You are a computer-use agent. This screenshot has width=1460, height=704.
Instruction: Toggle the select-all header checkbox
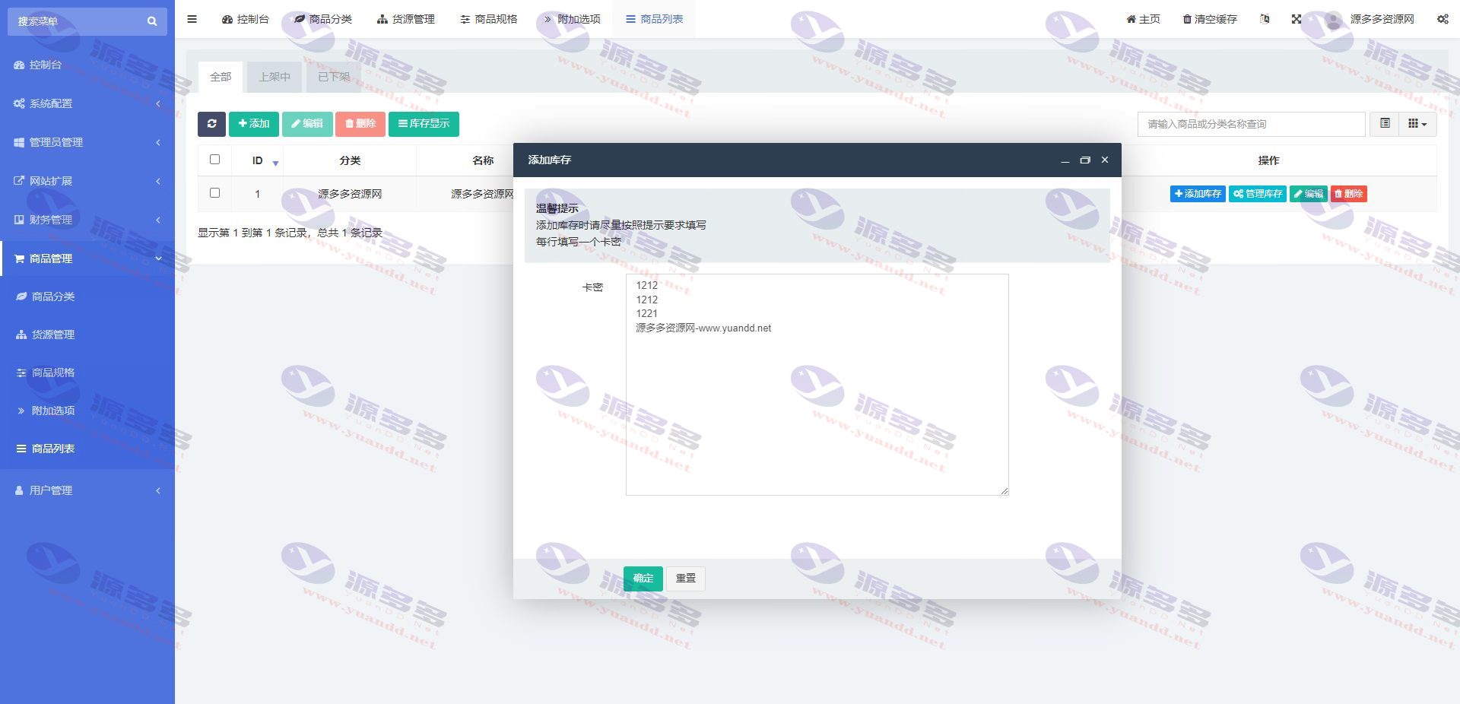coord(214,160)
